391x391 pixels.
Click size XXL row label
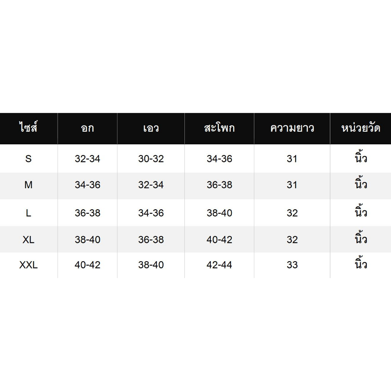point(28,265)
